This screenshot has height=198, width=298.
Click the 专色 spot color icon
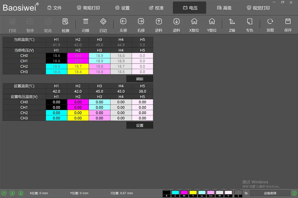click(x=249, y=22)
